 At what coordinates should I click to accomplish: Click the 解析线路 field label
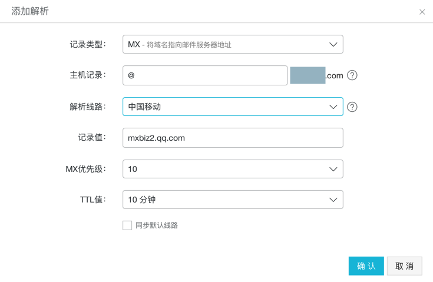click(87, 107)
